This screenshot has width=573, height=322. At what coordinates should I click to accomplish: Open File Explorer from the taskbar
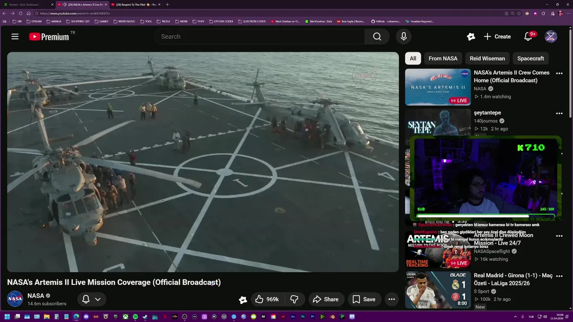(x=47, y=317)
